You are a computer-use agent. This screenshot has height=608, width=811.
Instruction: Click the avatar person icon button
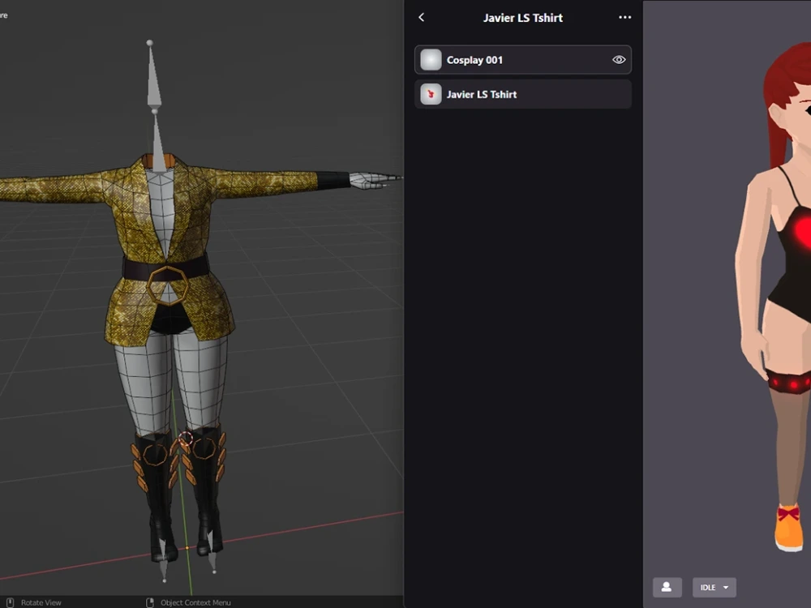click(x=667, y=587)
